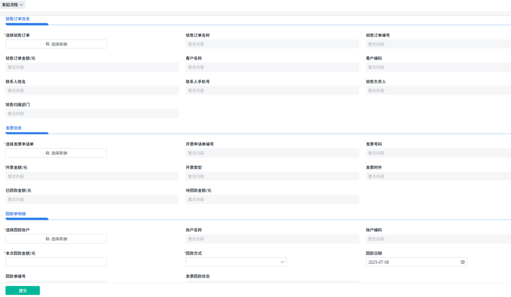Click the 联系人姓名 field
The height and width of the screenshot is (297, 511).
pos(92,91)
